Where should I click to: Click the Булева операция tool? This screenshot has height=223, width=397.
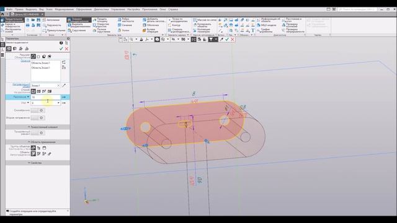pyautogui.click(x=150, y=30)
